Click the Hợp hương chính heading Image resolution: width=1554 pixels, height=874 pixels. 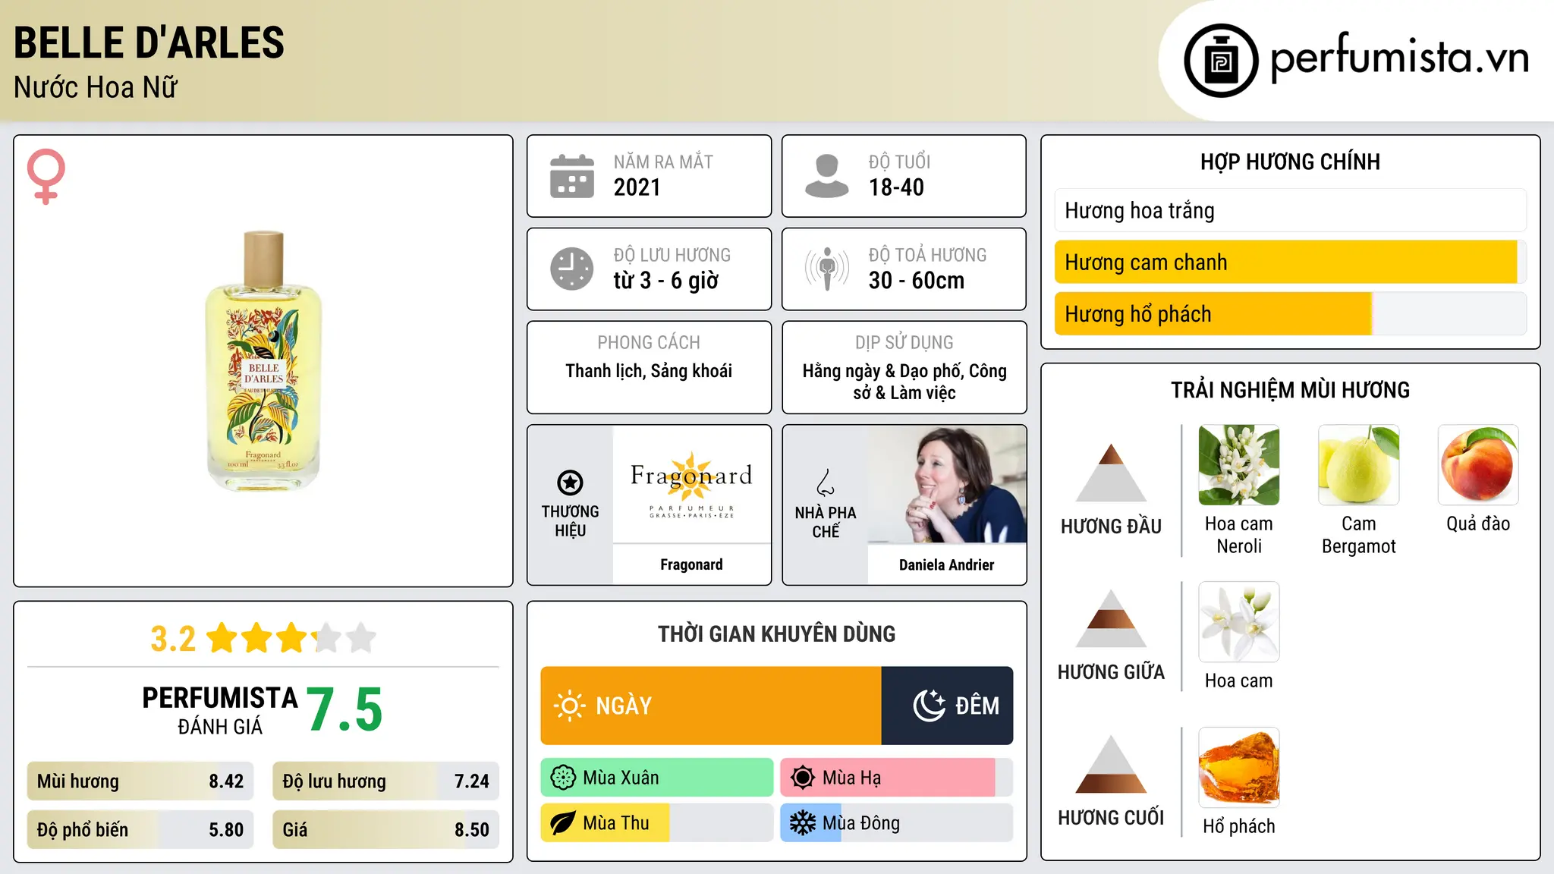click(x=1290, y=162)
